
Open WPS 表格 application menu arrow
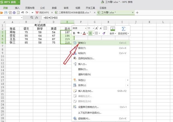(x=19, y=2)
